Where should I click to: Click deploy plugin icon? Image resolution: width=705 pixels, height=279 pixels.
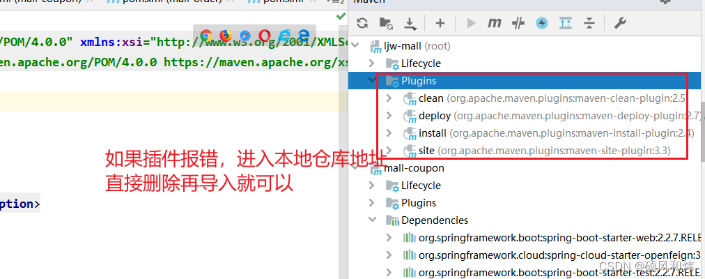click(x=410, y=116)
